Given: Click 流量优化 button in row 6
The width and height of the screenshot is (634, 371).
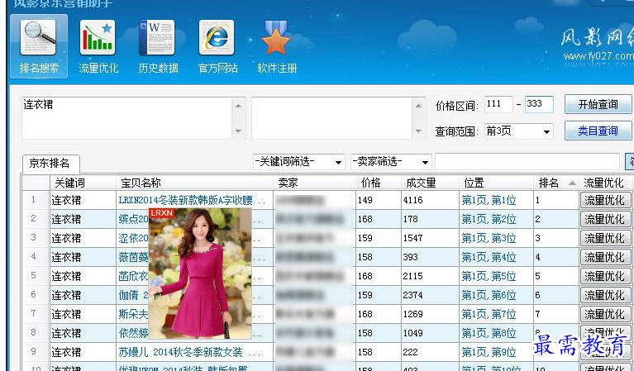Looking at the screenshot, I should 604,295.
